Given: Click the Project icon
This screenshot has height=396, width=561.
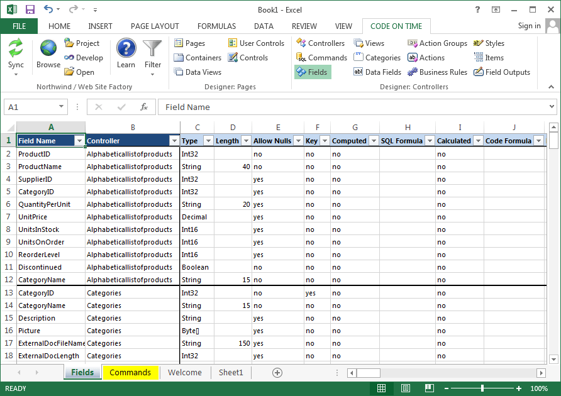Looking at the screenshot, I should pos(82,43).
